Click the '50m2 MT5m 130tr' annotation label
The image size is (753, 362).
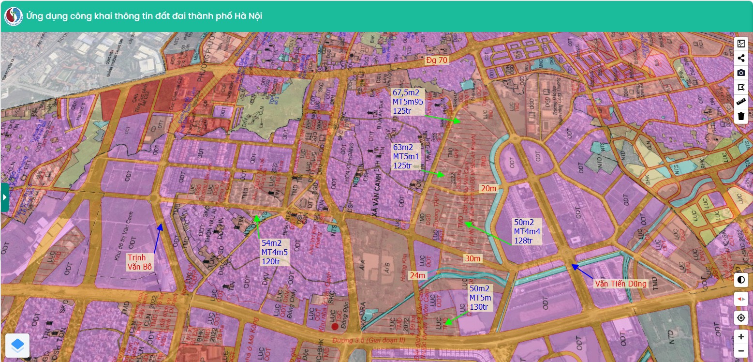tap(480, 298)
